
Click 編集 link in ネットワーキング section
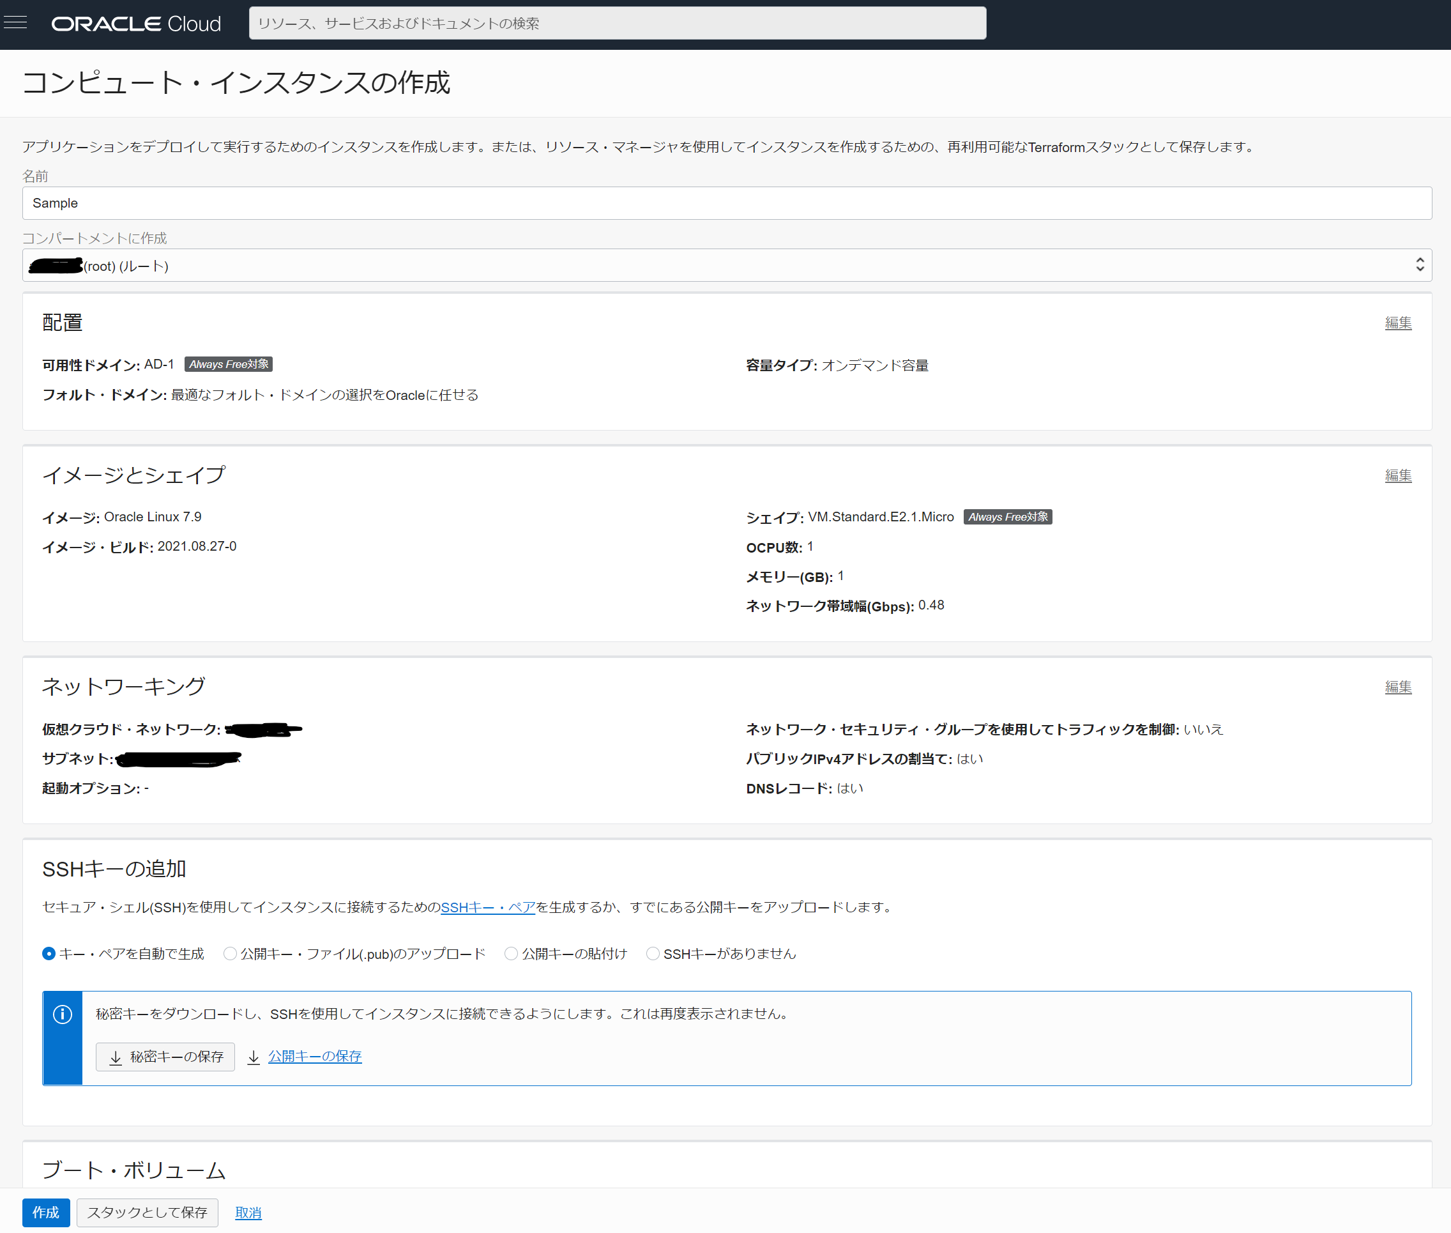1398,687
